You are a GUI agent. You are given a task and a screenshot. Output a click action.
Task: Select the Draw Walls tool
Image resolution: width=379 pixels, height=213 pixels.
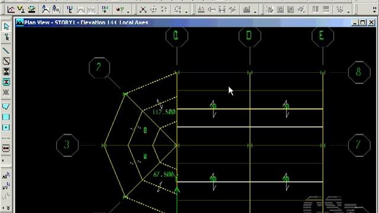(6, 138)
